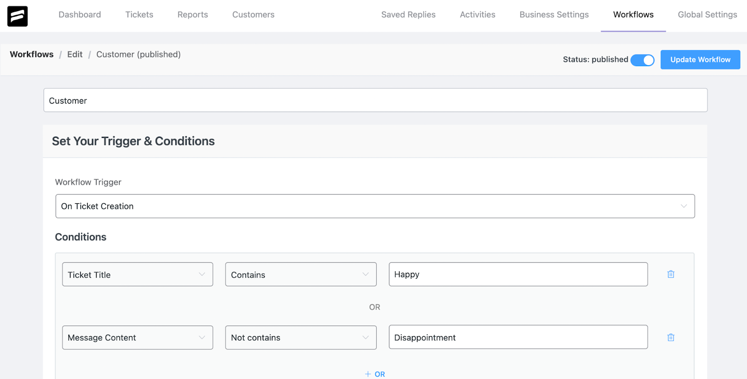Click the plus icon to add OR condition

click(368, 374)
